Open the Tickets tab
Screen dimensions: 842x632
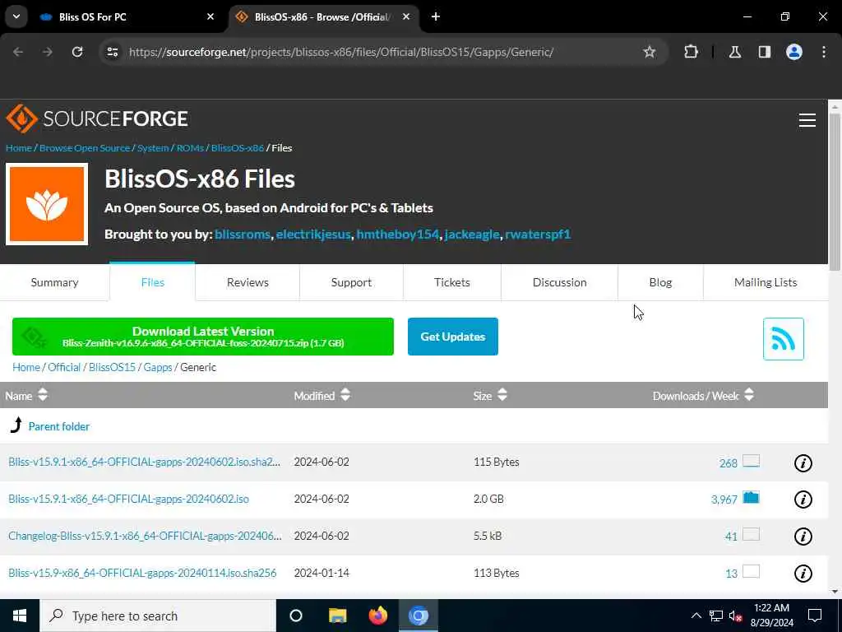(452, 283)
